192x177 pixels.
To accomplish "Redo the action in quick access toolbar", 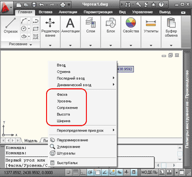I will coord(52,5).
